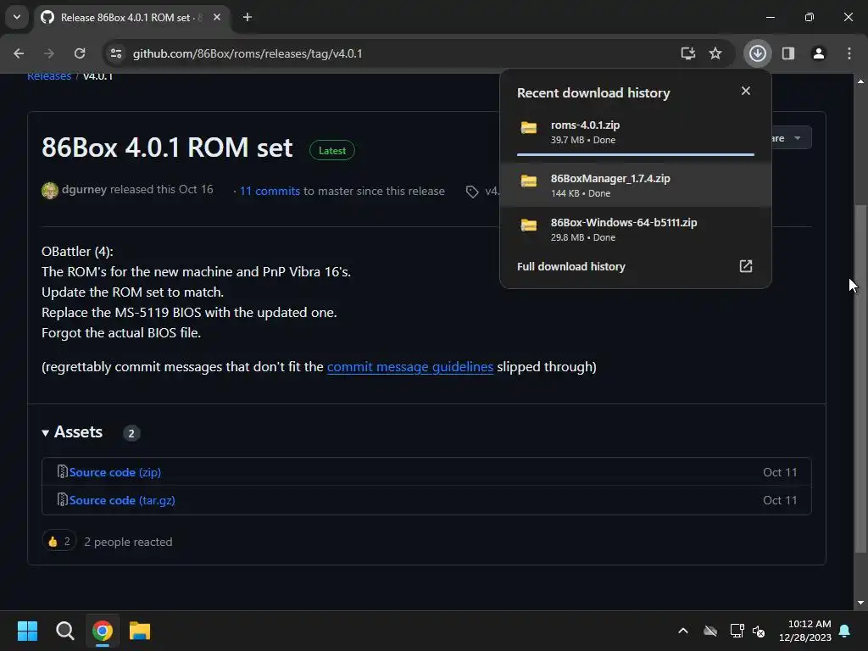This screenshot has width=868, height=651.
Task: Click the 2 people reacted text
Action: coord(128,542)
